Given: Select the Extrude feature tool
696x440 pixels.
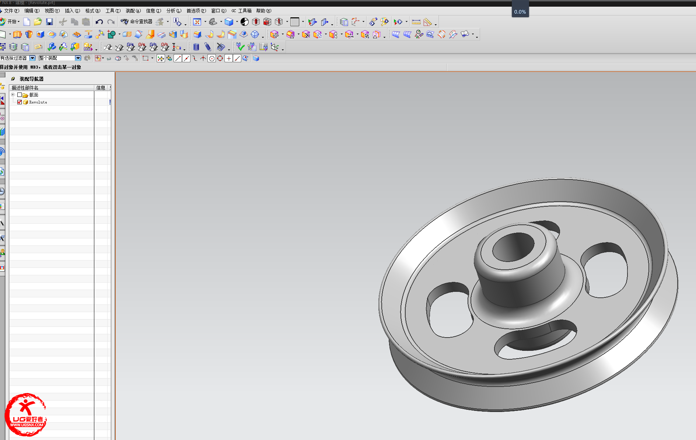Looking at the screenshot, I should coord(17,35).
